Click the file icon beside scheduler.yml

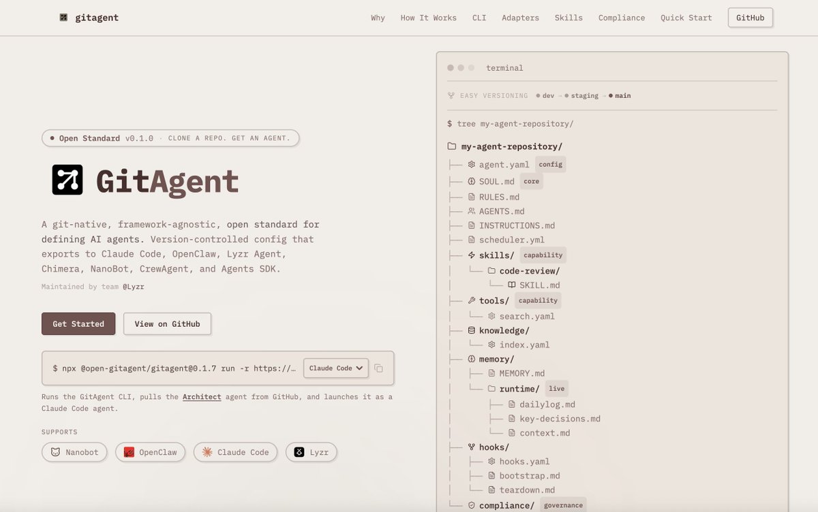(472, 240)
